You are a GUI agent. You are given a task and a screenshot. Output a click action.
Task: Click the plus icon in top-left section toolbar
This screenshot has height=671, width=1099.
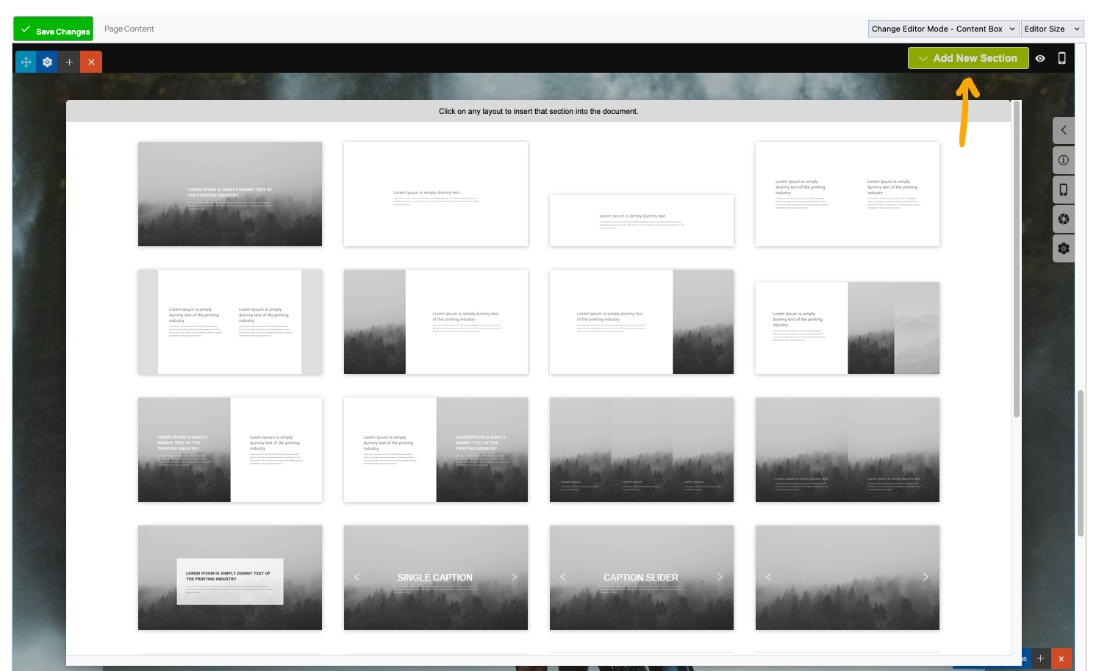(69, 62)
